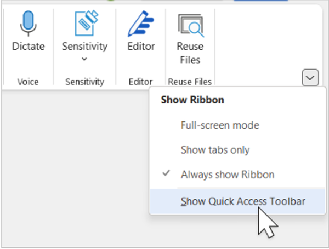Click the Reuse Files magnifier icon
This screenshot has height=249, width=329.
[190, 24]
